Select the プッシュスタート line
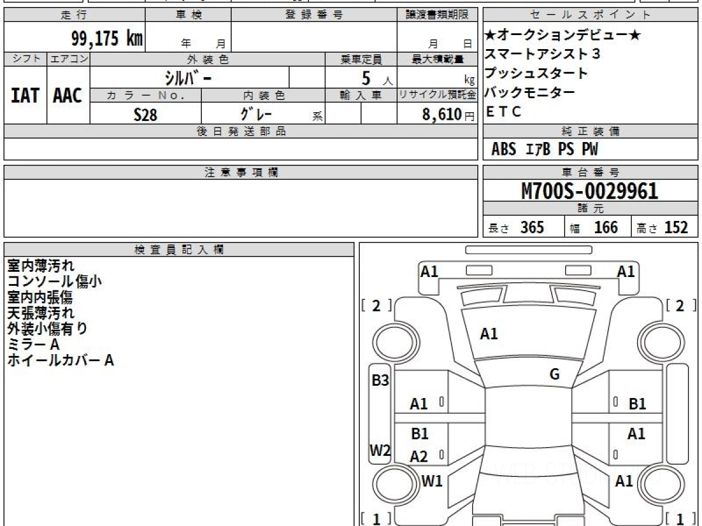This screenshot has height=526, width=702. pos(536,74)
